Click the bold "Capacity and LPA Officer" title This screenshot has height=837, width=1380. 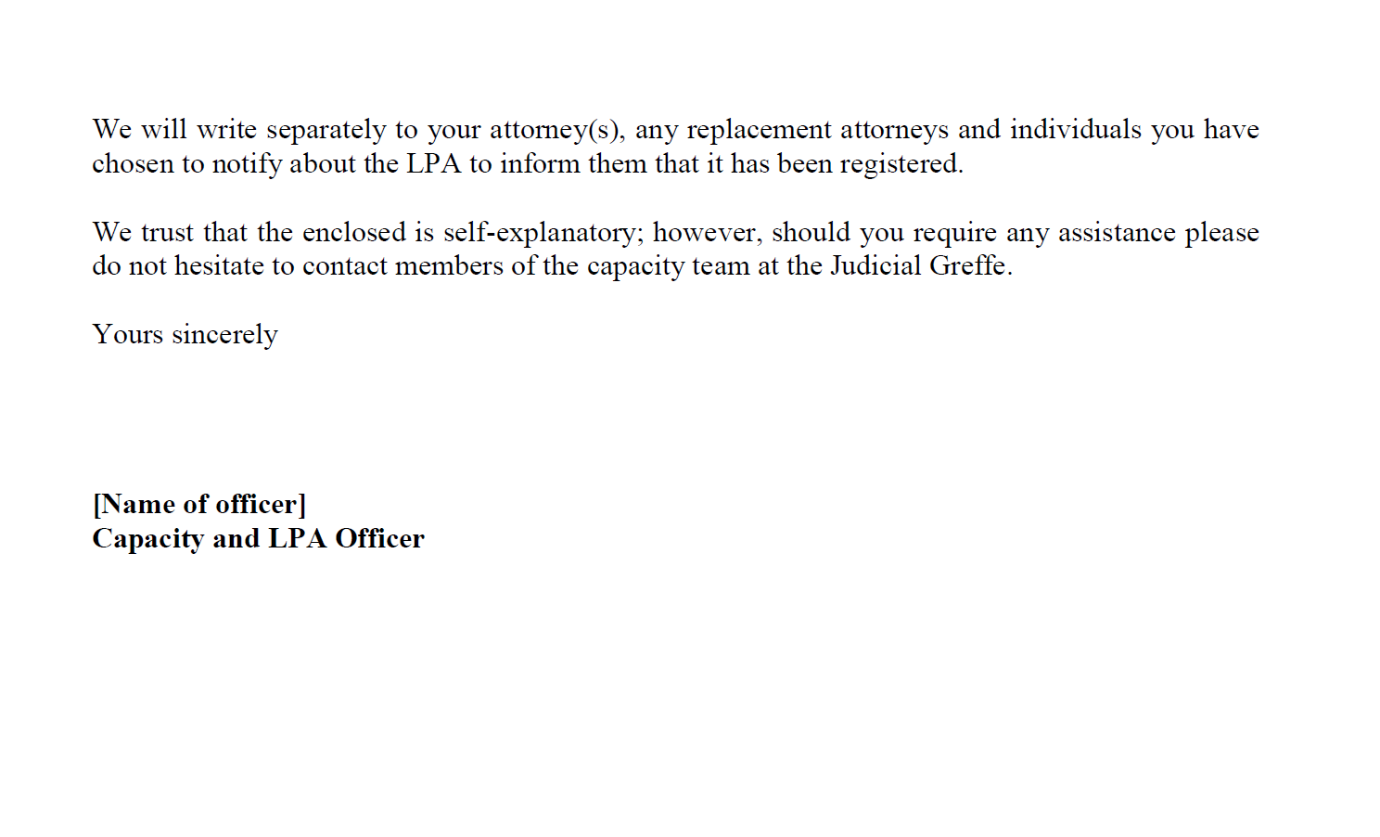tap(258, 538)
